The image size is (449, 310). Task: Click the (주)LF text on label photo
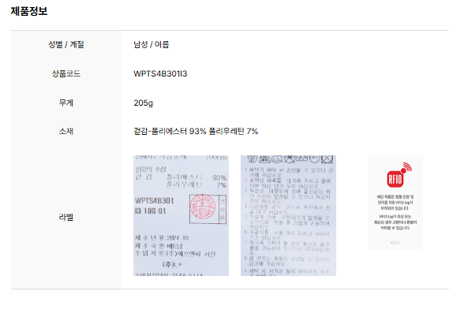(x=172, y=264)
